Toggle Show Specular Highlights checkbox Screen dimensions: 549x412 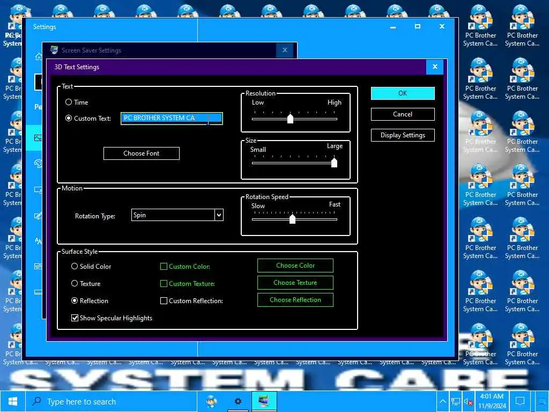pos(75,318)
